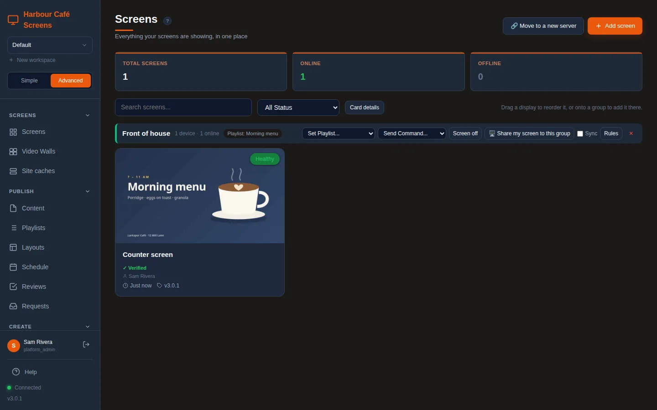Viewport: 657px width, 410px height.
Task: Toggle Card details view
Action: click(365, 108)
